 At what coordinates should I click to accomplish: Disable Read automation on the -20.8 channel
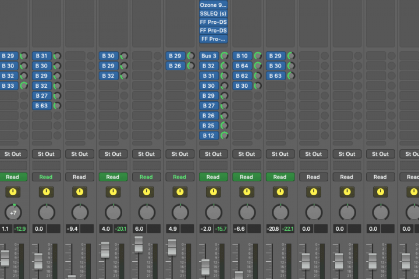(280, 177)
